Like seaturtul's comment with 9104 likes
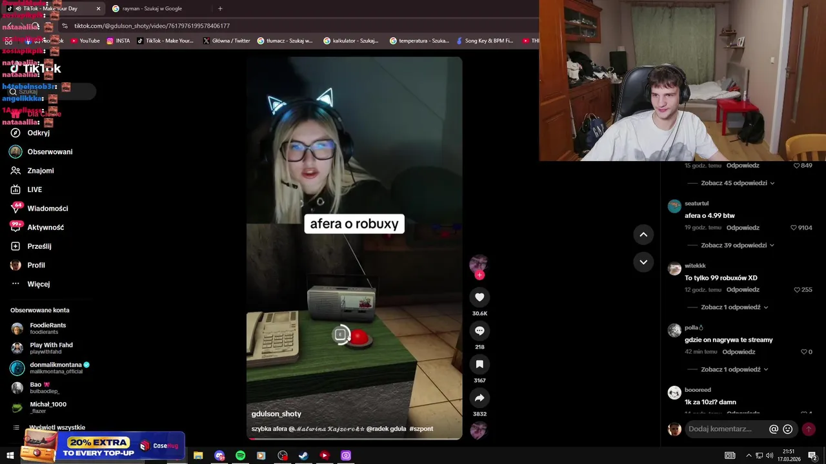 tap(794, 227)
